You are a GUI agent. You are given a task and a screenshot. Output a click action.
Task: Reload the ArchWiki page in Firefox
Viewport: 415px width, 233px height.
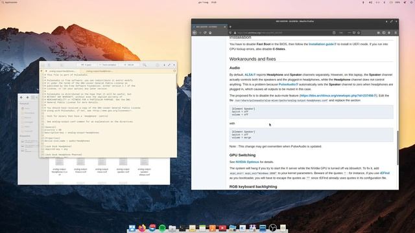[x=205, y=33]
